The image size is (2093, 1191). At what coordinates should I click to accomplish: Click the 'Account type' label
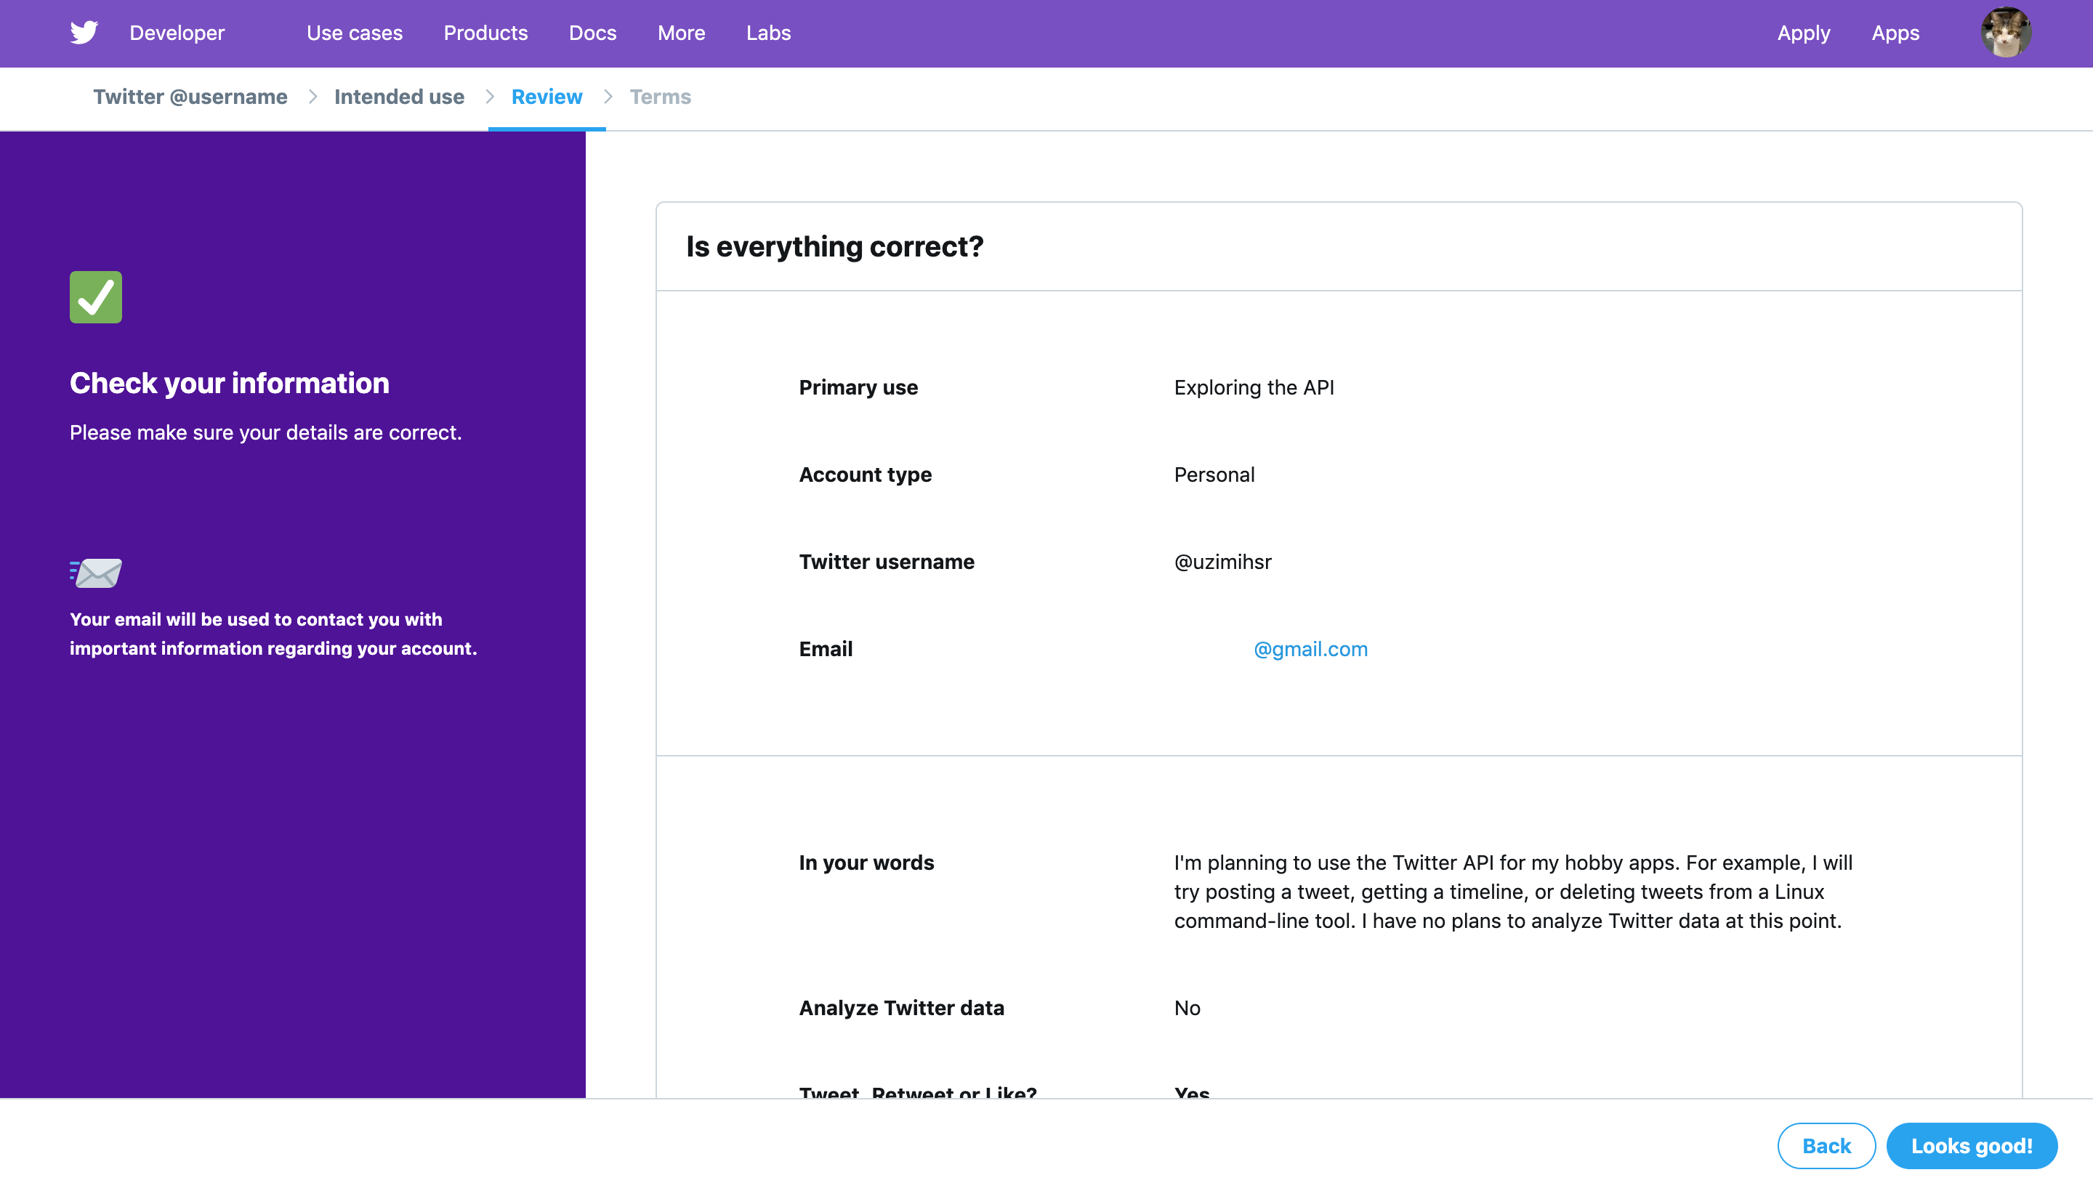[x=866, y=475]
